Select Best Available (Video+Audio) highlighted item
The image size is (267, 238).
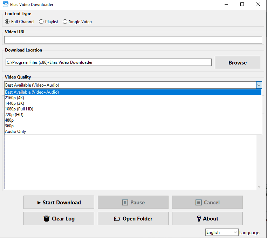coord(32,92)
